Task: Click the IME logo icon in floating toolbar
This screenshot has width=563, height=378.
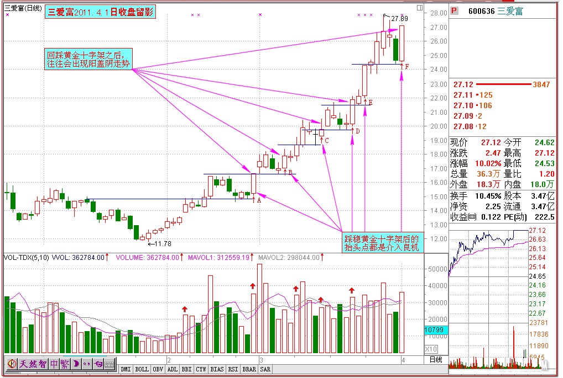Action: [12, 364]
